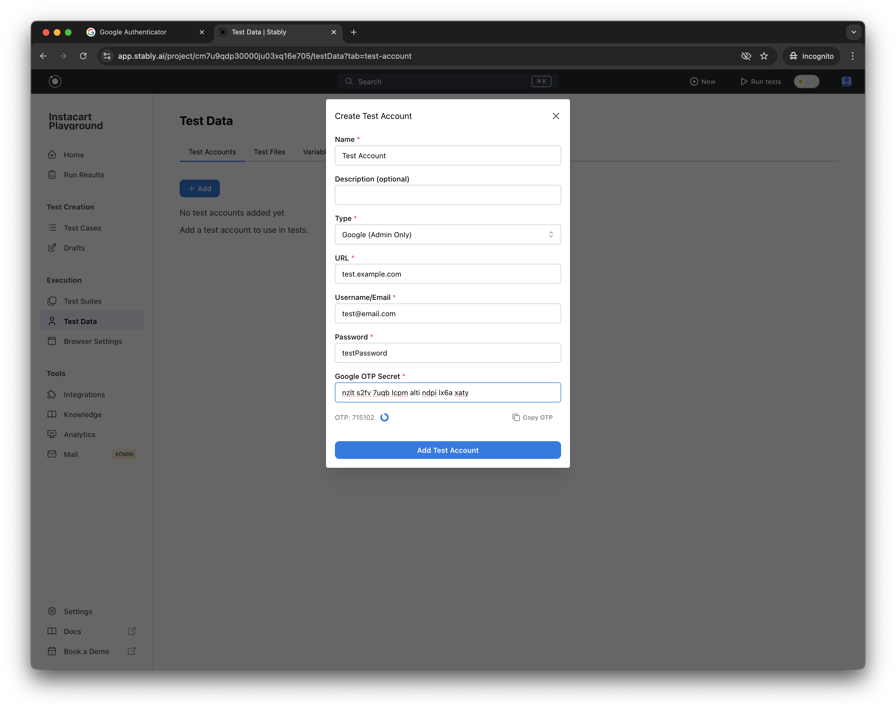The width and height of the screenshot is (896, 710).
Task: Bookmark this page with the star icon
Action: click(764, 56)
